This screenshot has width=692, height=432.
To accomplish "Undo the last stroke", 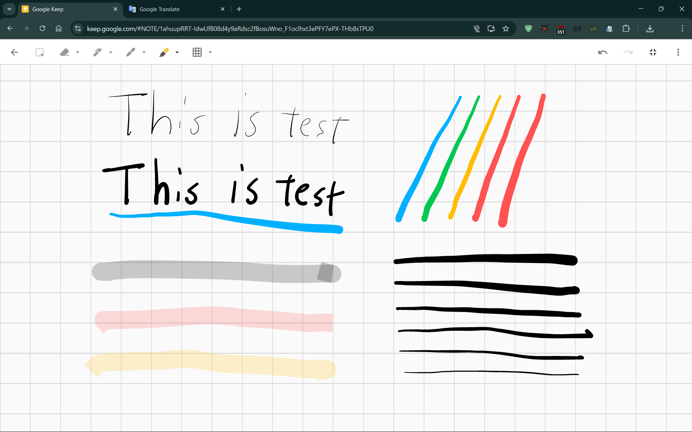I will click(x=603, y=52).
